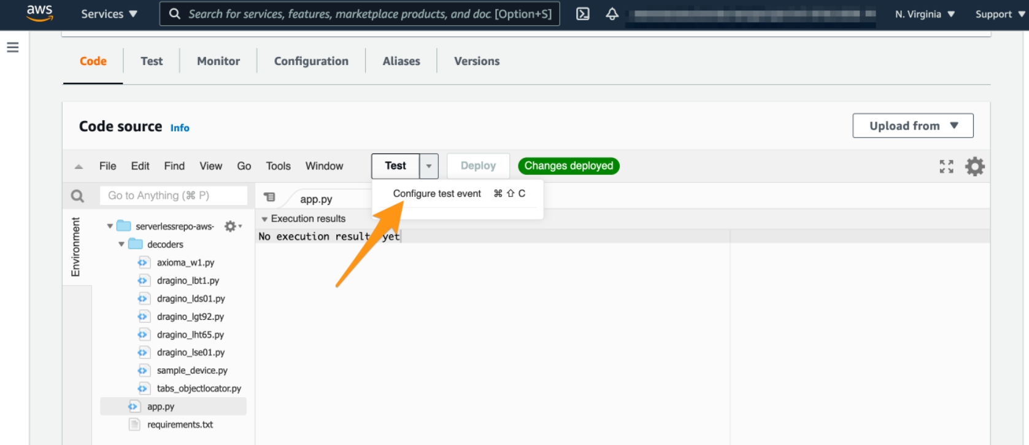Click the tab list icon beside app.py
This screenshot has height=445, width=1029.
269,197
